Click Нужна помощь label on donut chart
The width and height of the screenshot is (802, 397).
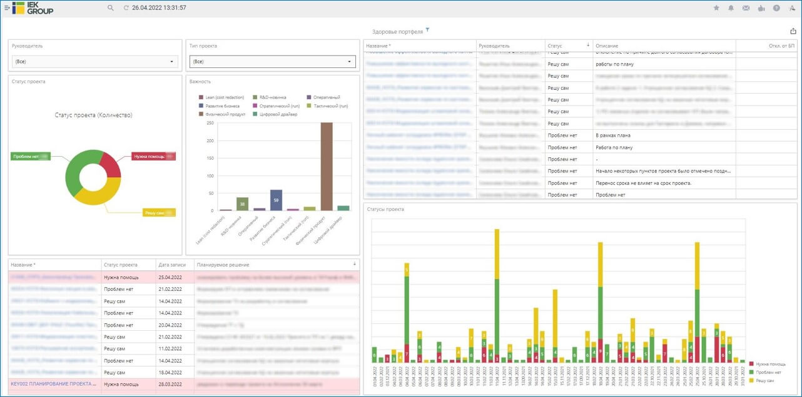point(154,156)
